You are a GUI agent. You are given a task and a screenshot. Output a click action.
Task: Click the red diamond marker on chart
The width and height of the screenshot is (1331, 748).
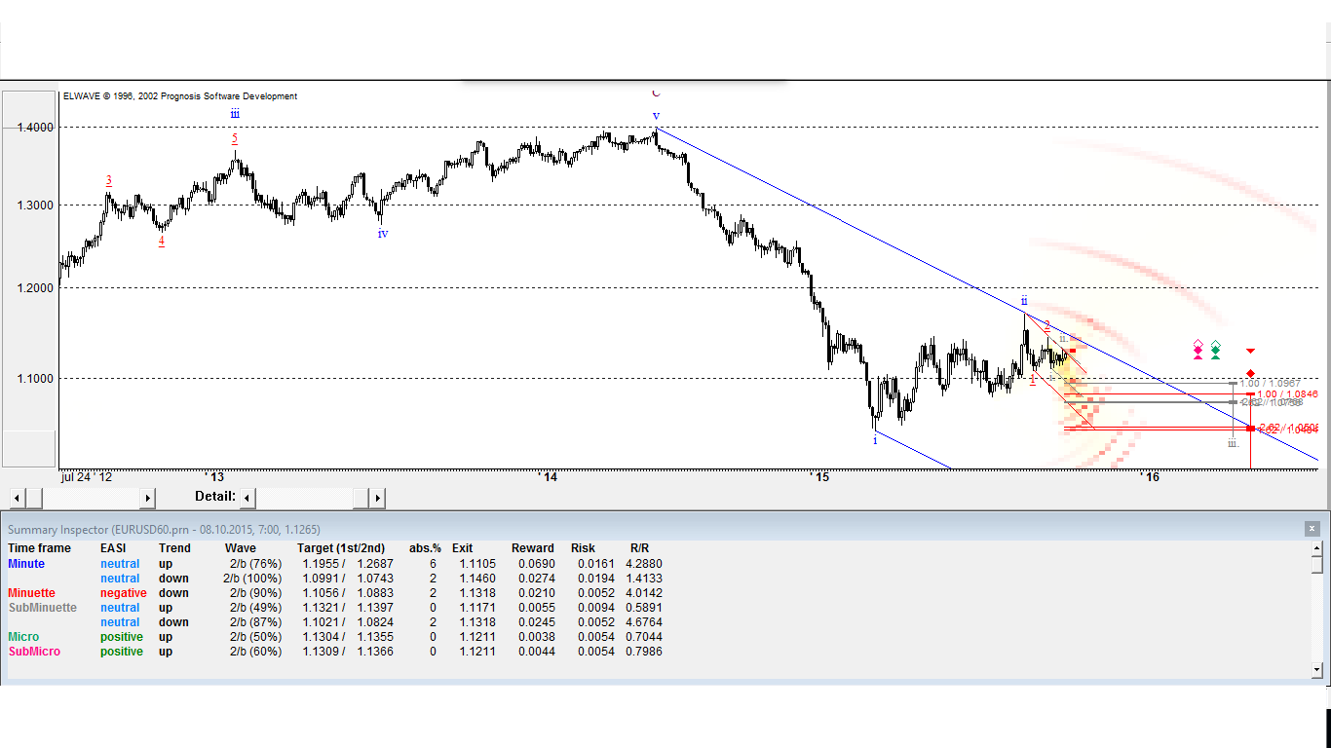click(1250, 374)
